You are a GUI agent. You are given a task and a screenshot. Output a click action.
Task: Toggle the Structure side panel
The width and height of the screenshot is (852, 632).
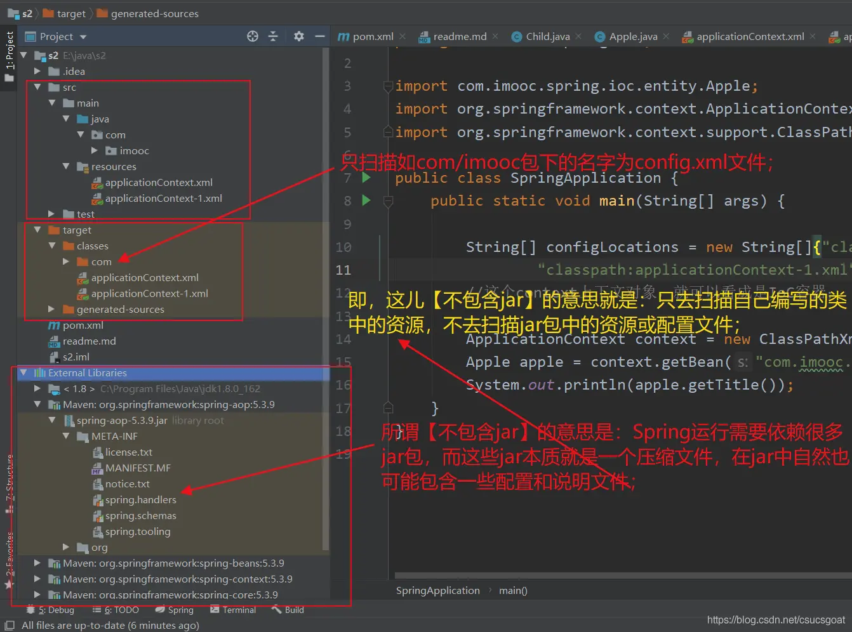coord(10,477)
